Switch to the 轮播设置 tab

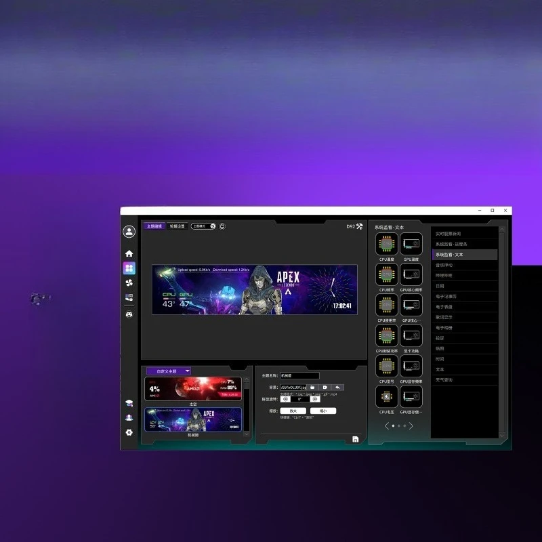178,226
